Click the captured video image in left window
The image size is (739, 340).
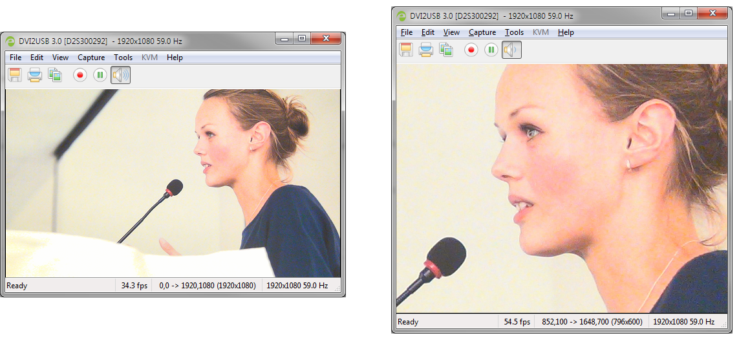click(173, 183)
